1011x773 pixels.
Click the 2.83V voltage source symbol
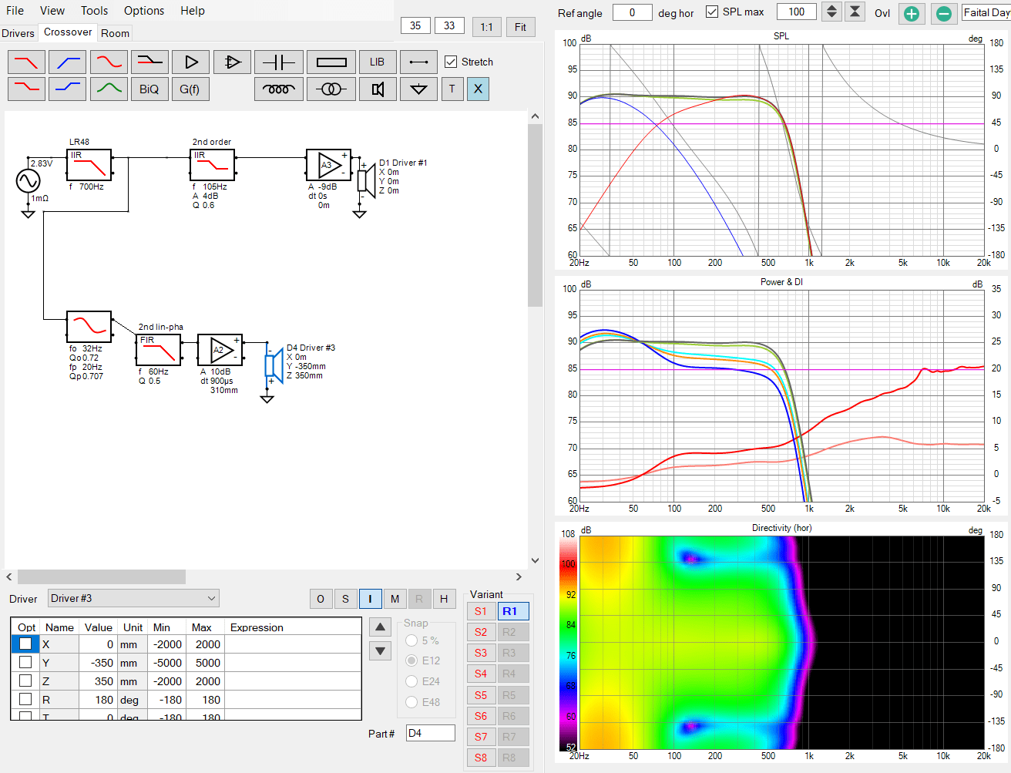28,181
